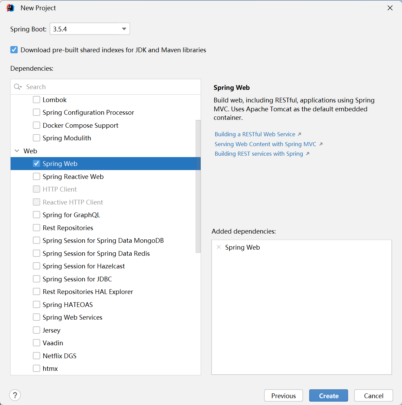Image resolution: width=402 pixels, height=405 pixels.
Task: Enable Spring Reactive Web checkbox
Action: click(x=37, y=177)
